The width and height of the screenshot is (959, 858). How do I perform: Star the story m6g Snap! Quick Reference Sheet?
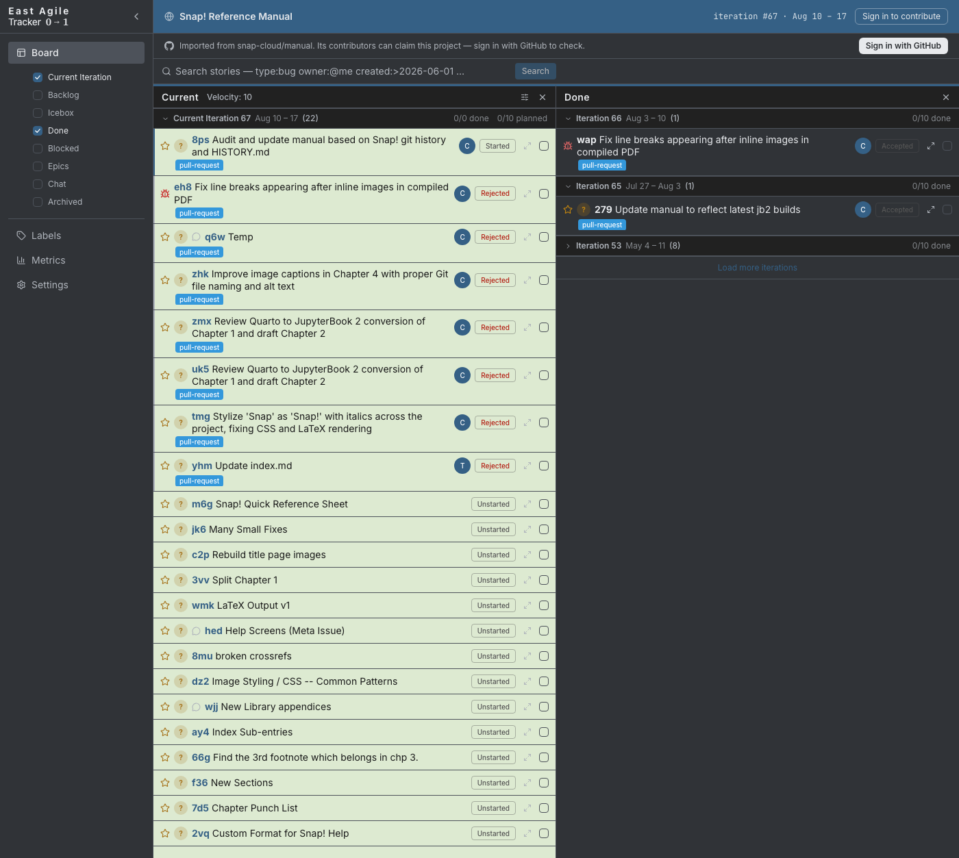[x=165, y=504]
